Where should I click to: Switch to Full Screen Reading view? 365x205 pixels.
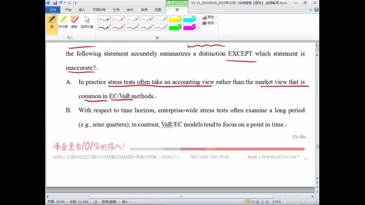pyautogui.click(x=253, y=202)
